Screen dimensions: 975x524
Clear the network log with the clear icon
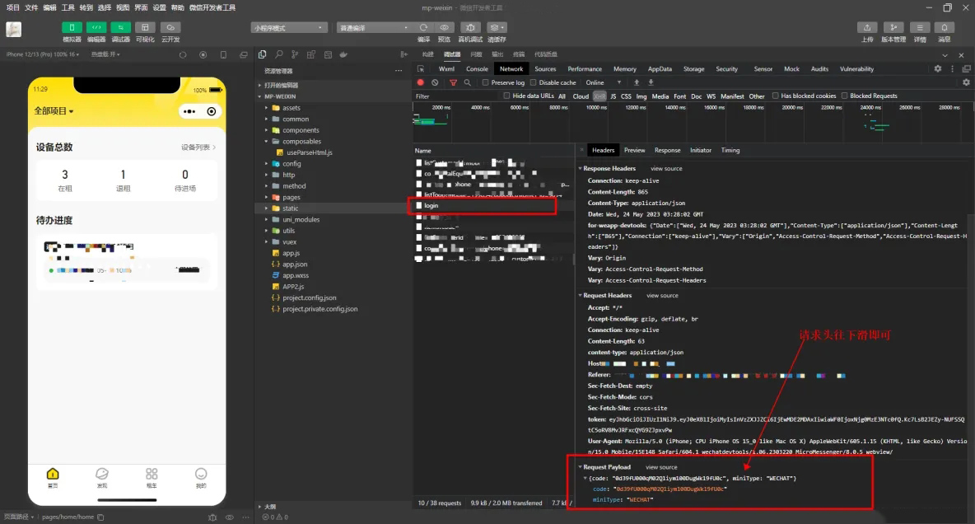(x=435, y=82)
